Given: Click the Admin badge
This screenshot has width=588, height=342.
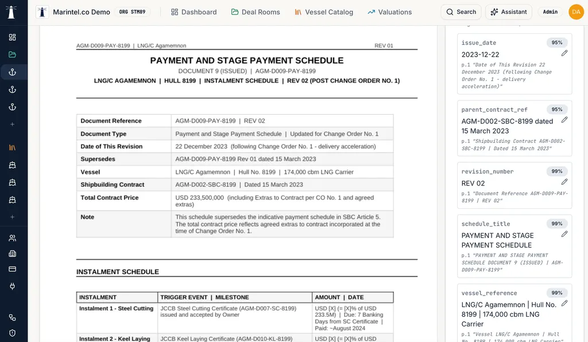Looking at the screenshot, I should tap(550, 12).
